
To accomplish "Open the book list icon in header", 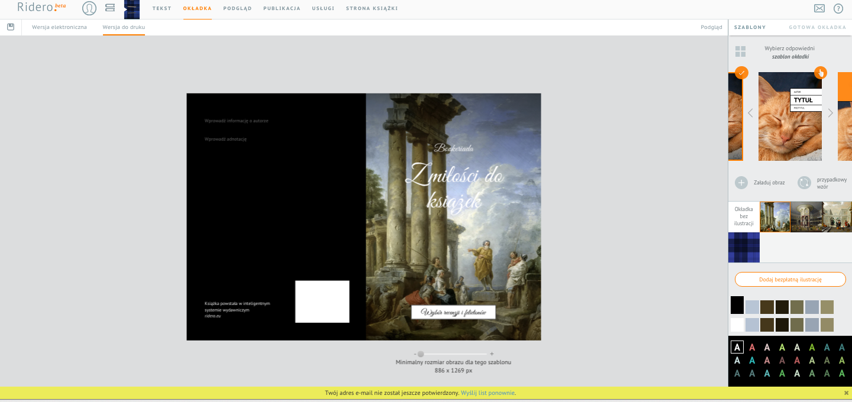I will point(110,8).
